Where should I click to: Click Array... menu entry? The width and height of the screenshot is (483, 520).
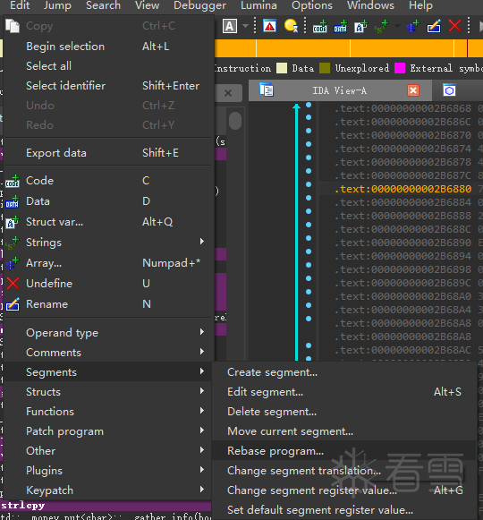pyautogui.click(x=108, y=263)
